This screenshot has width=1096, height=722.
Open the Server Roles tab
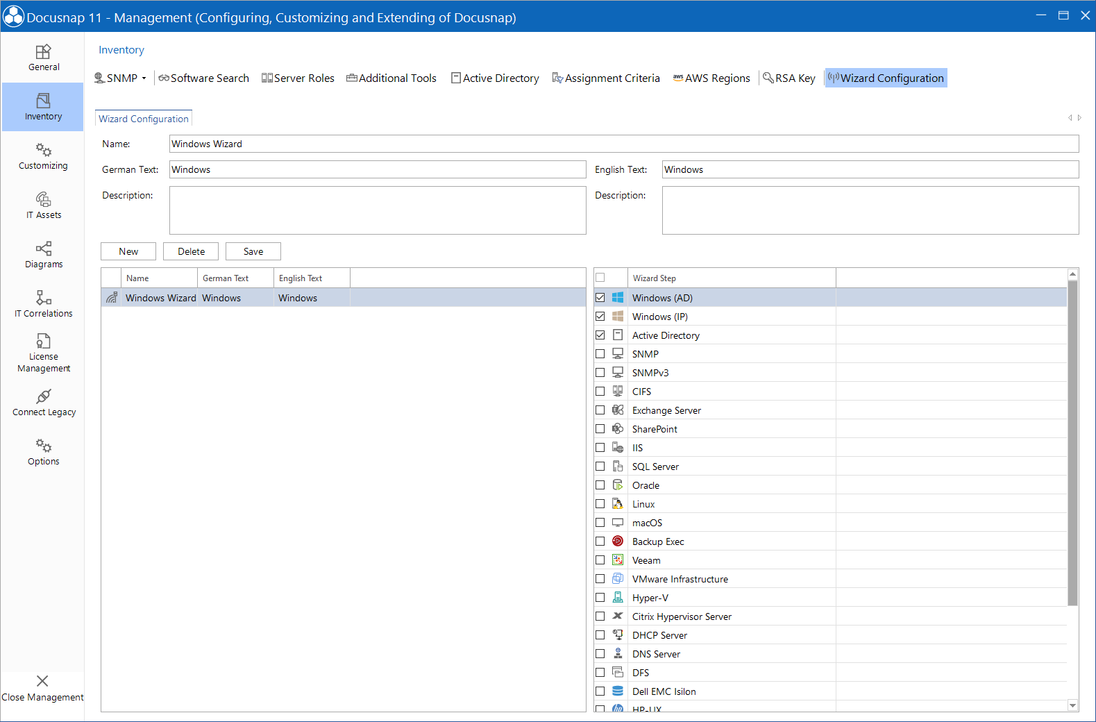pyautogui.click(x=298, y=78)
